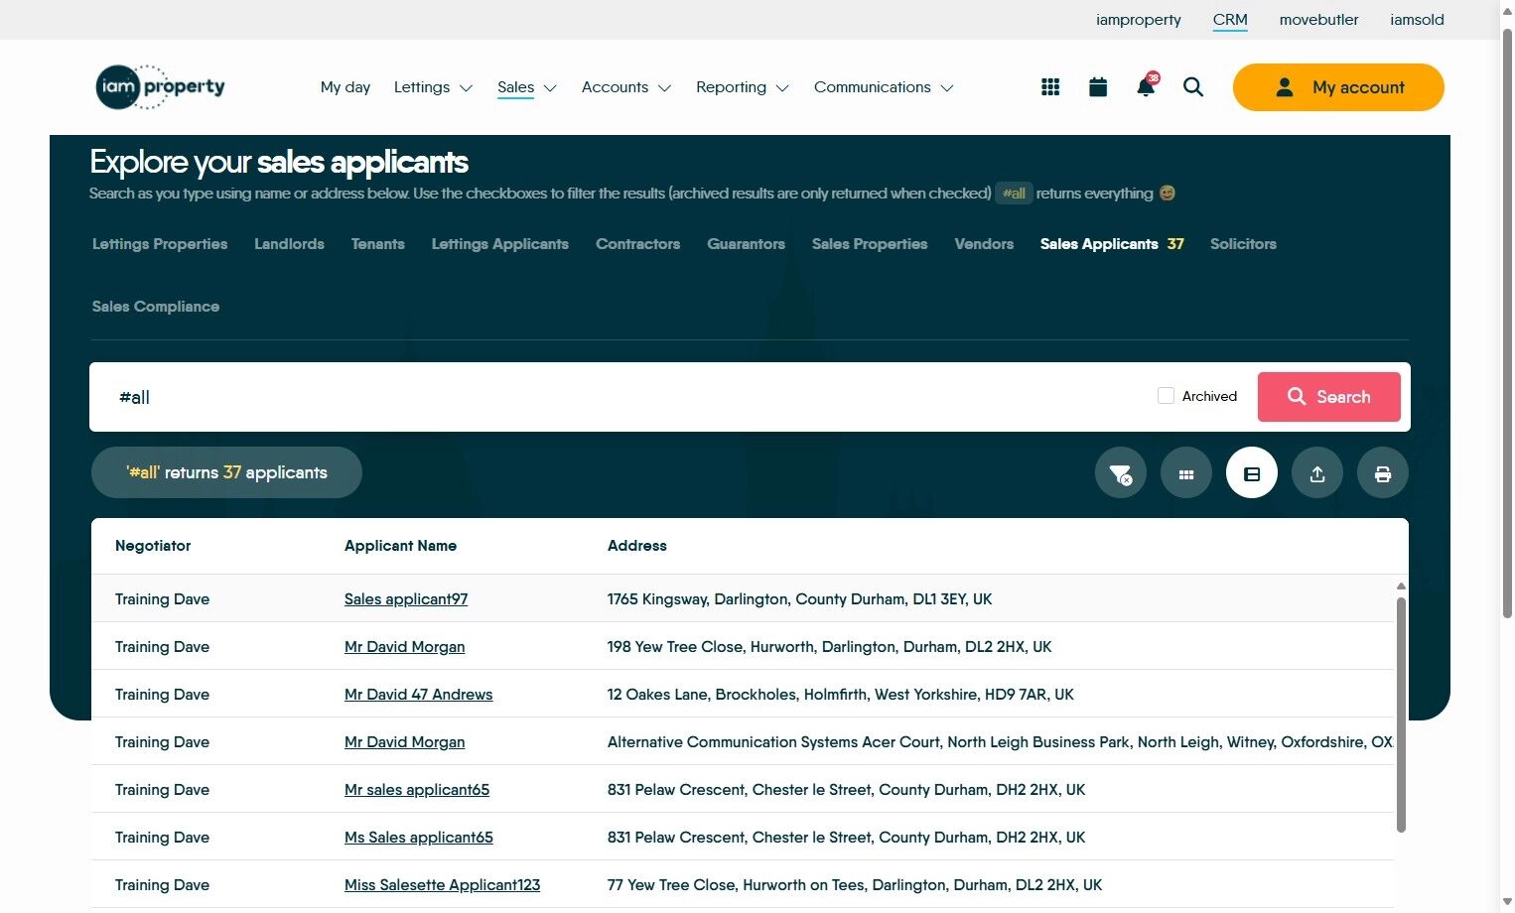Open applicant Mr David 47 Andrews

point(418,695)
